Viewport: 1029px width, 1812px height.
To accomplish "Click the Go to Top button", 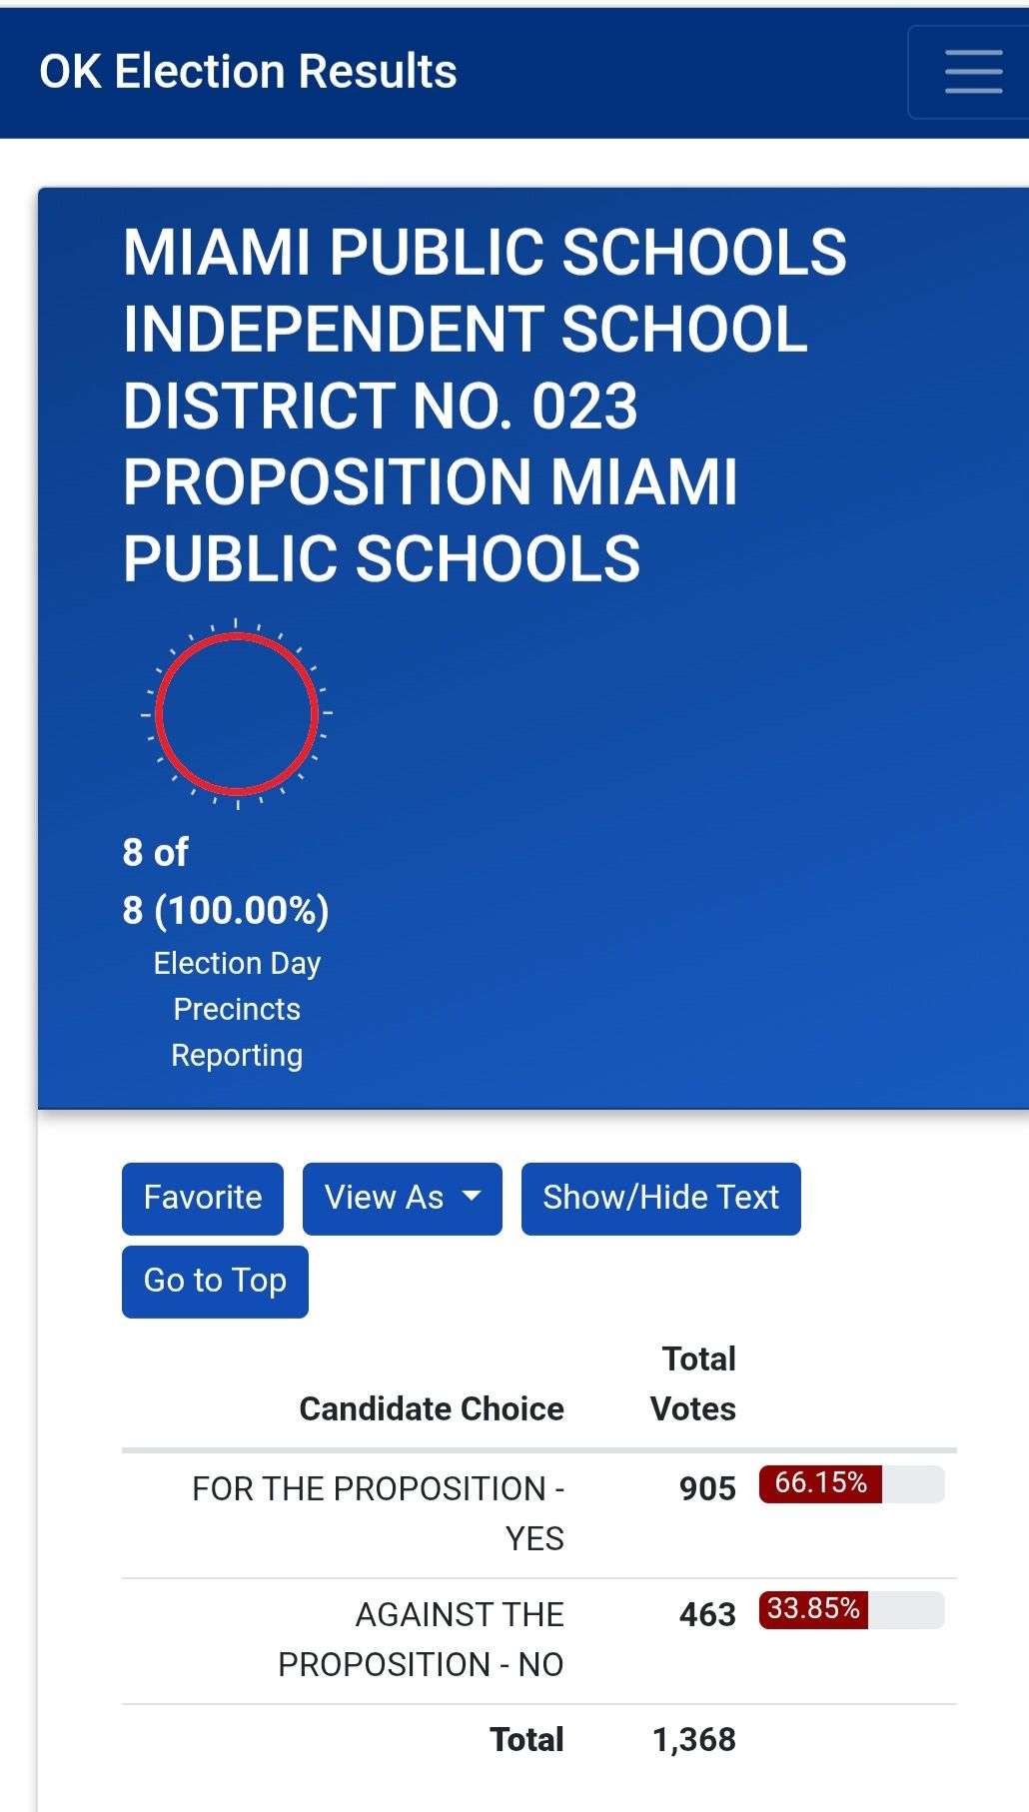I will (x=215, y=1281).
